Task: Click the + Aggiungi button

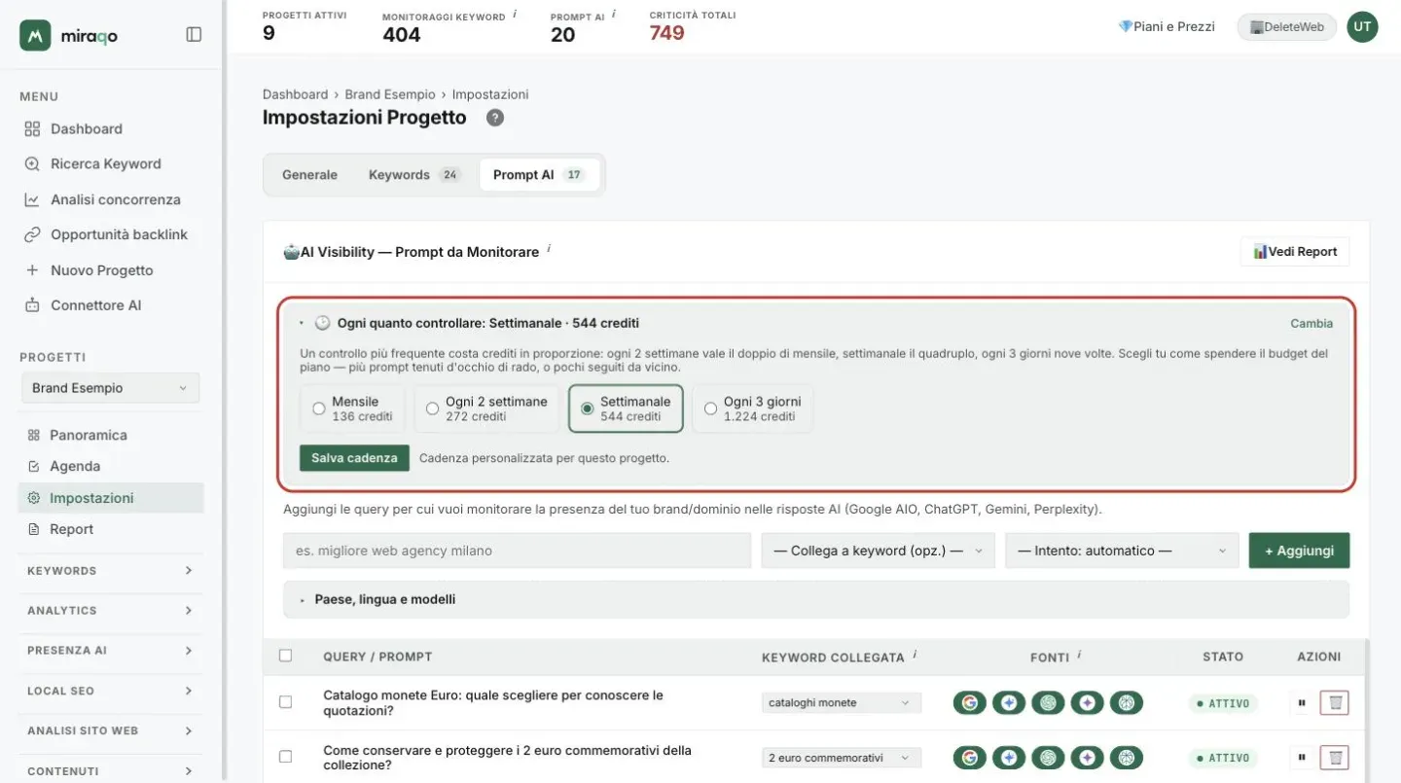Action: pyautogui.click(x=1299, y=551)
